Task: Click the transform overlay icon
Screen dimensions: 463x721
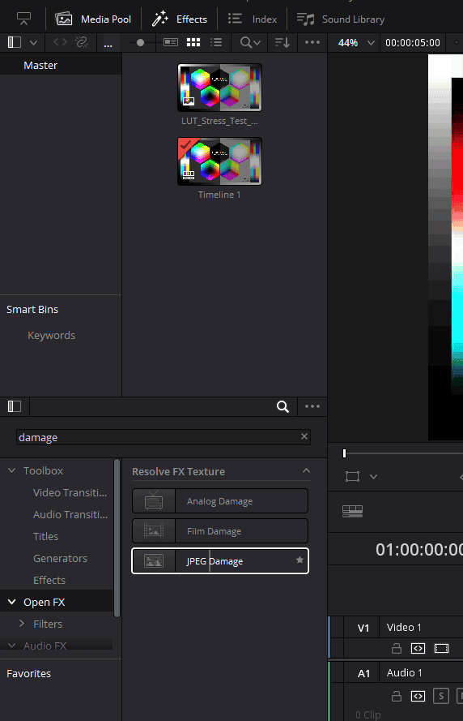Action: 352,476
